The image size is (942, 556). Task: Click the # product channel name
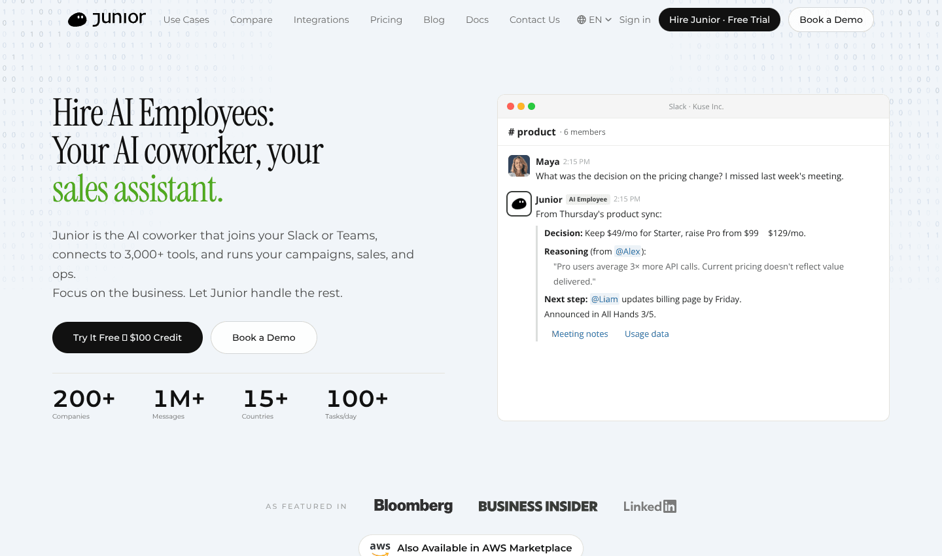pyautogui.click(x=532, y=131)
